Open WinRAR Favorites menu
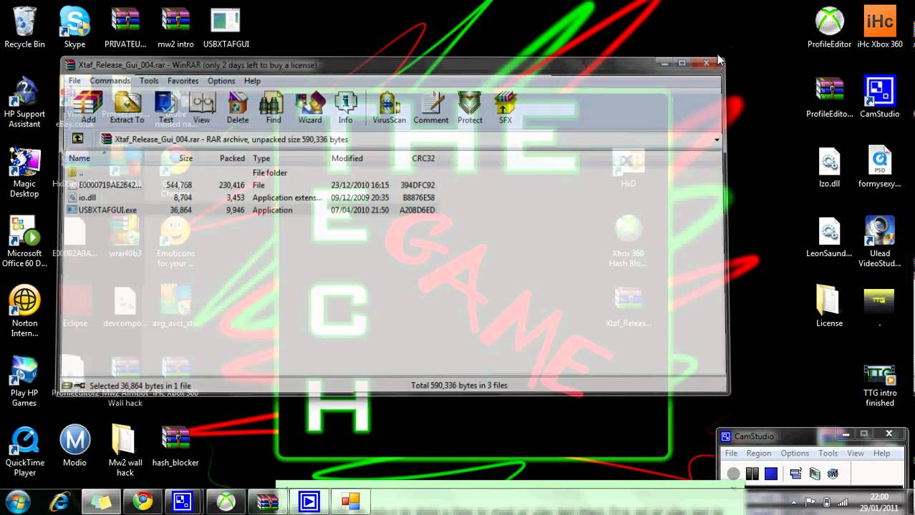This screenshot has width=915, height=515. click(183, 81)
